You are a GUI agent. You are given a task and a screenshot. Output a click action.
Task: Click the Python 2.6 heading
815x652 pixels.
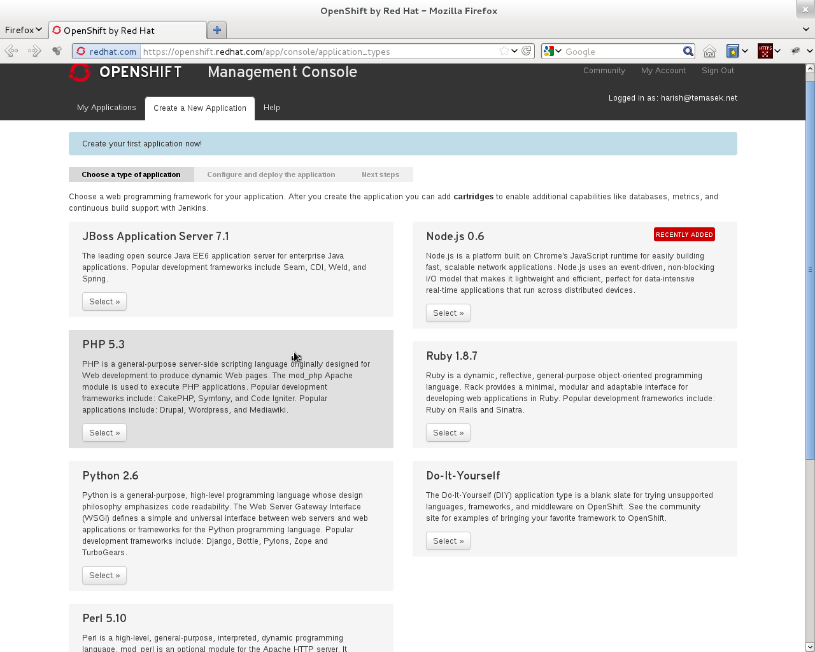click(110, 476)
